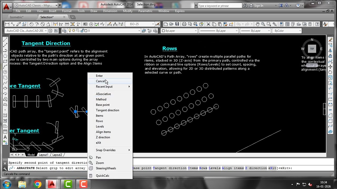Select the Rectangle tool
Viewport: 337px width, 189px height.
5,61
